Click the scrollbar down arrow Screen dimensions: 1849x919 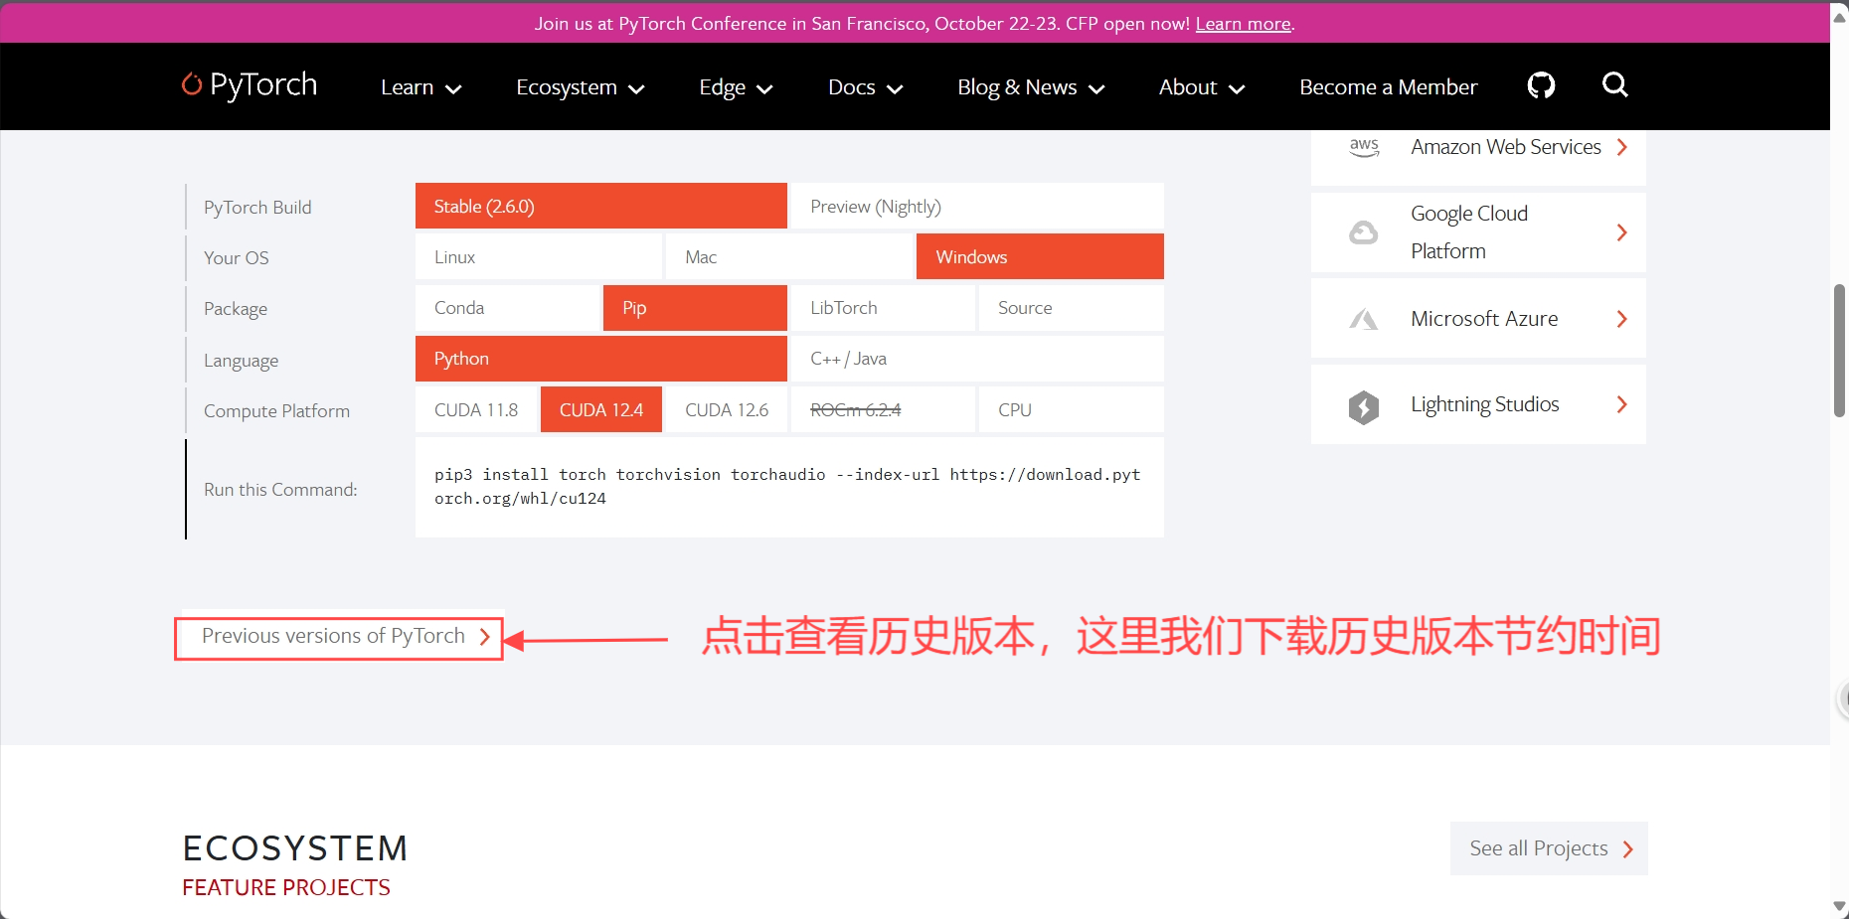tap(1840, 906)
